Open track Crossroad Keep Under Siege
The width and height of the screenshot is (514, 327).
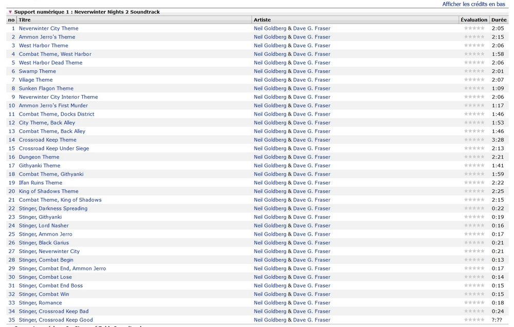(54, 148)
